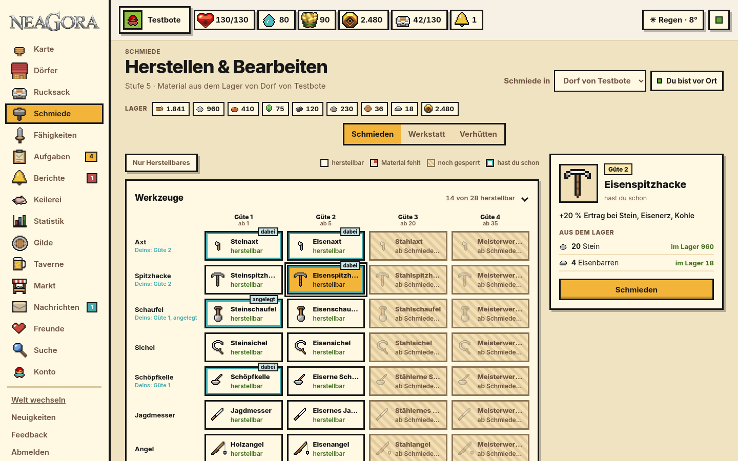Viewport: 738px width, 461px height.
Task: Open the Testbote profile menu
Action: click(x=155, y=20)
